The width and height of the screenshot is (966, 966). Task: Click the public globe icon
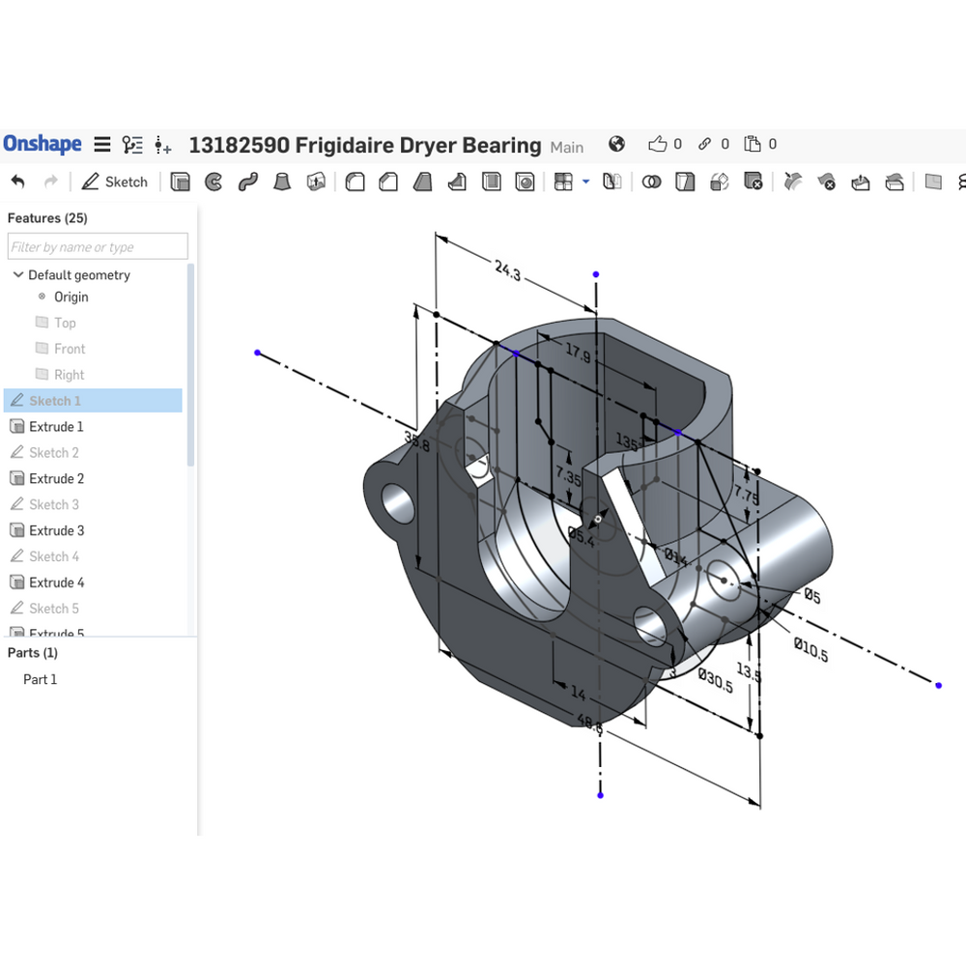616,144
